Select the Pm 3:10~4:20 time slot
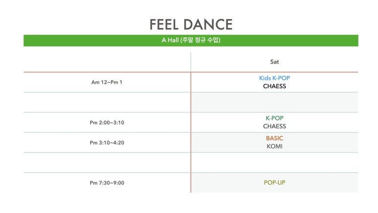 tap(107, 142)
